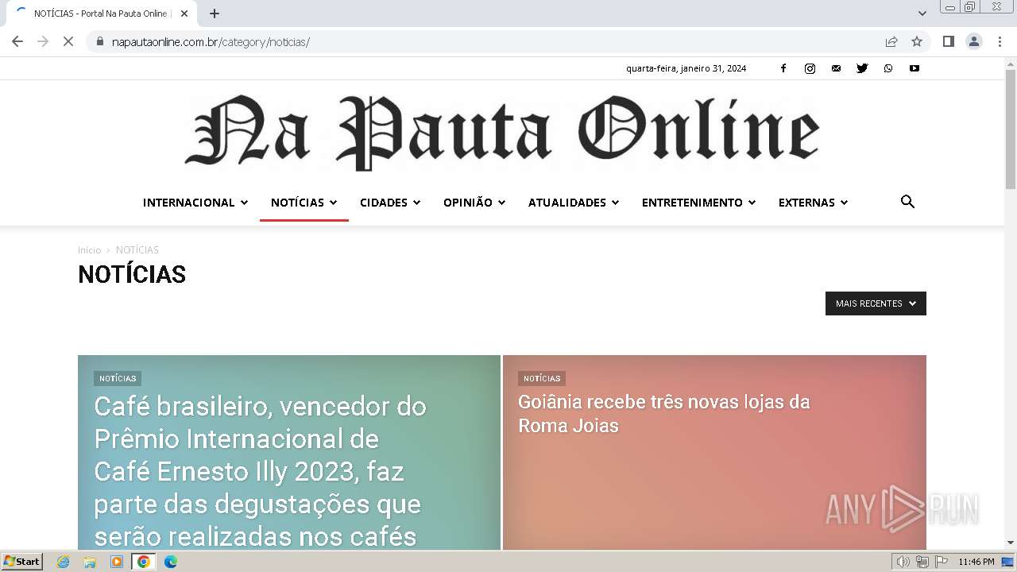Click the scrollbar up arrow
The image size is (1017, 572).
[x=1011, y=63]
